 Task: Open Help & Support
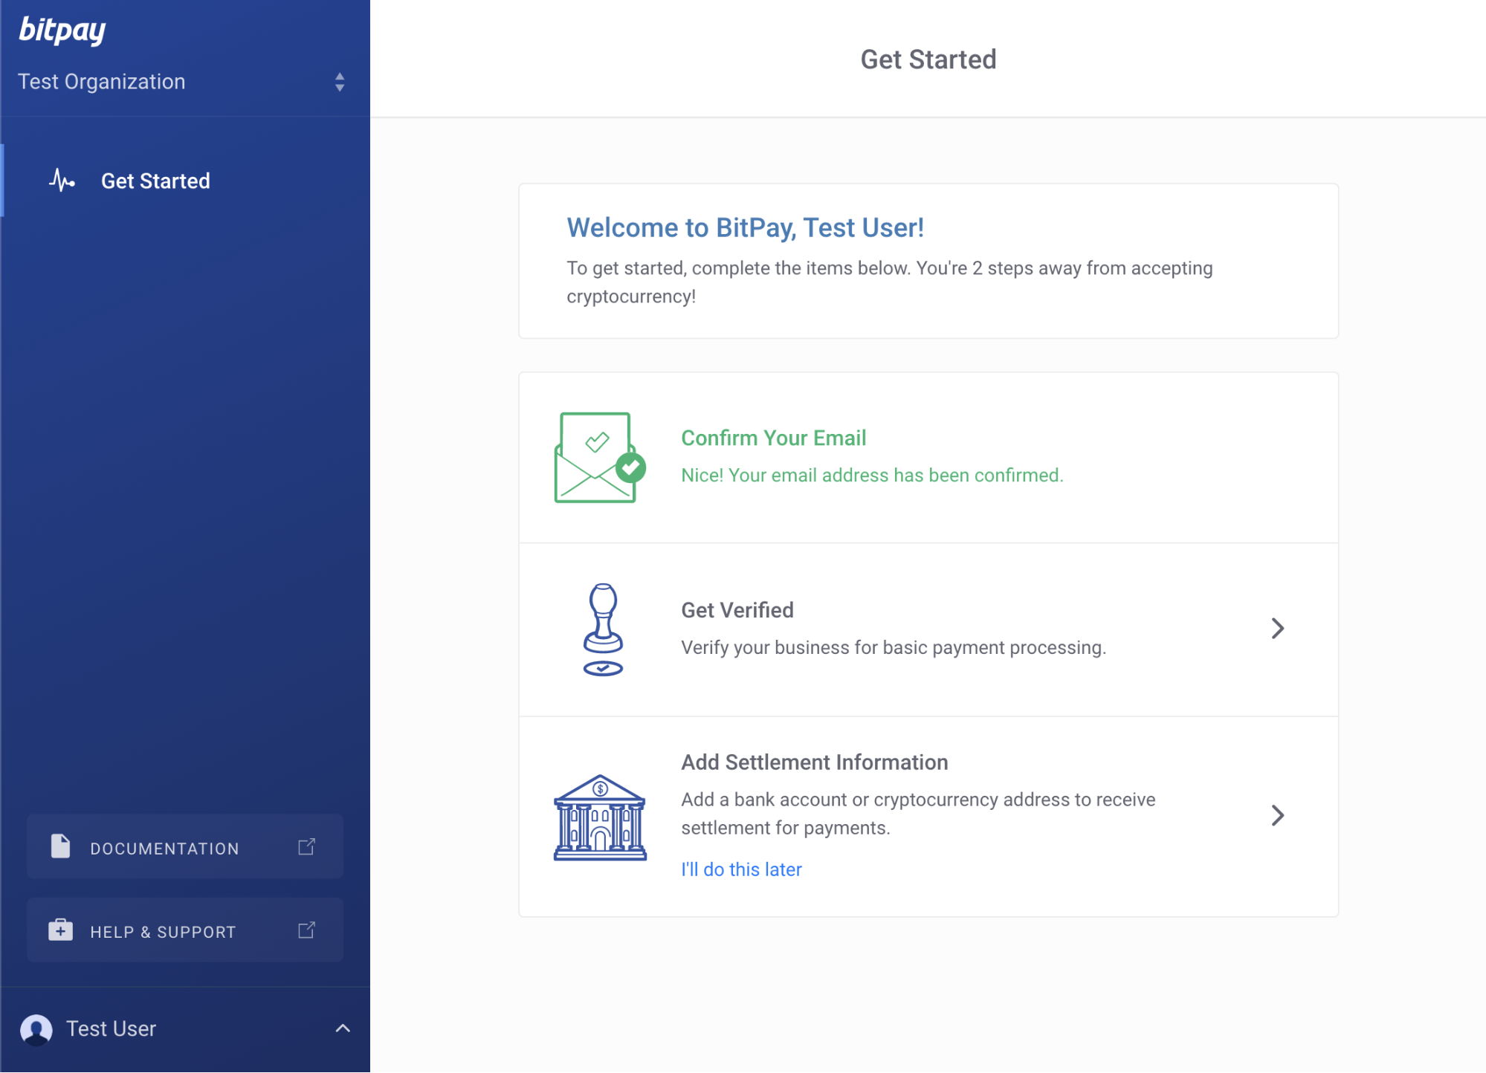pos(185,930)
